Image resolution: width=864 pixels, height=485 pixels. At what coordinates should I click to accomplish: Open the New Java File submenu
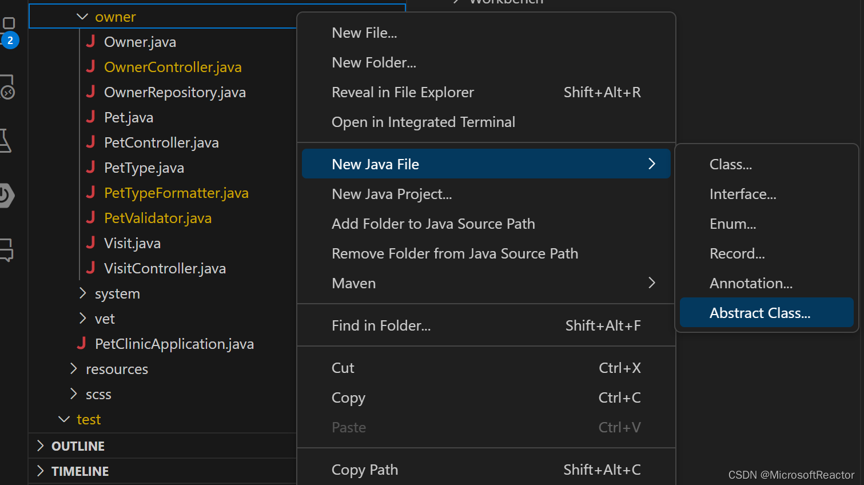click(486, 164)
